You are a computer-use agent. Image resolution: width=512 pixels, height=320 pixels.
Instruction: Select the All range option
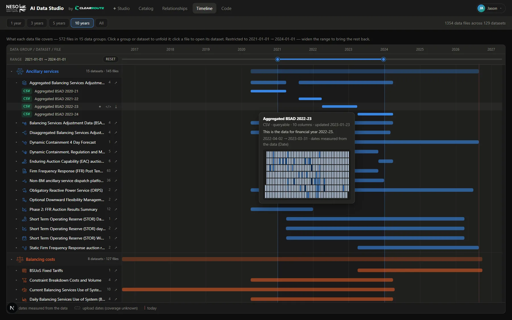101,23
